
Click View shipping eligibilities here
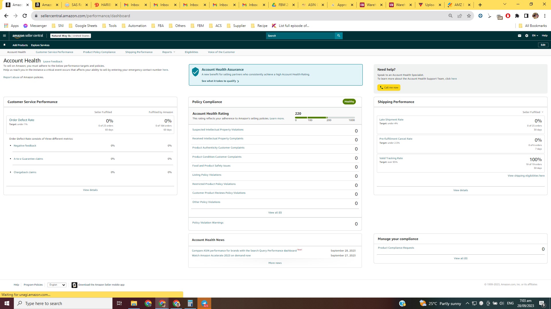526,176
